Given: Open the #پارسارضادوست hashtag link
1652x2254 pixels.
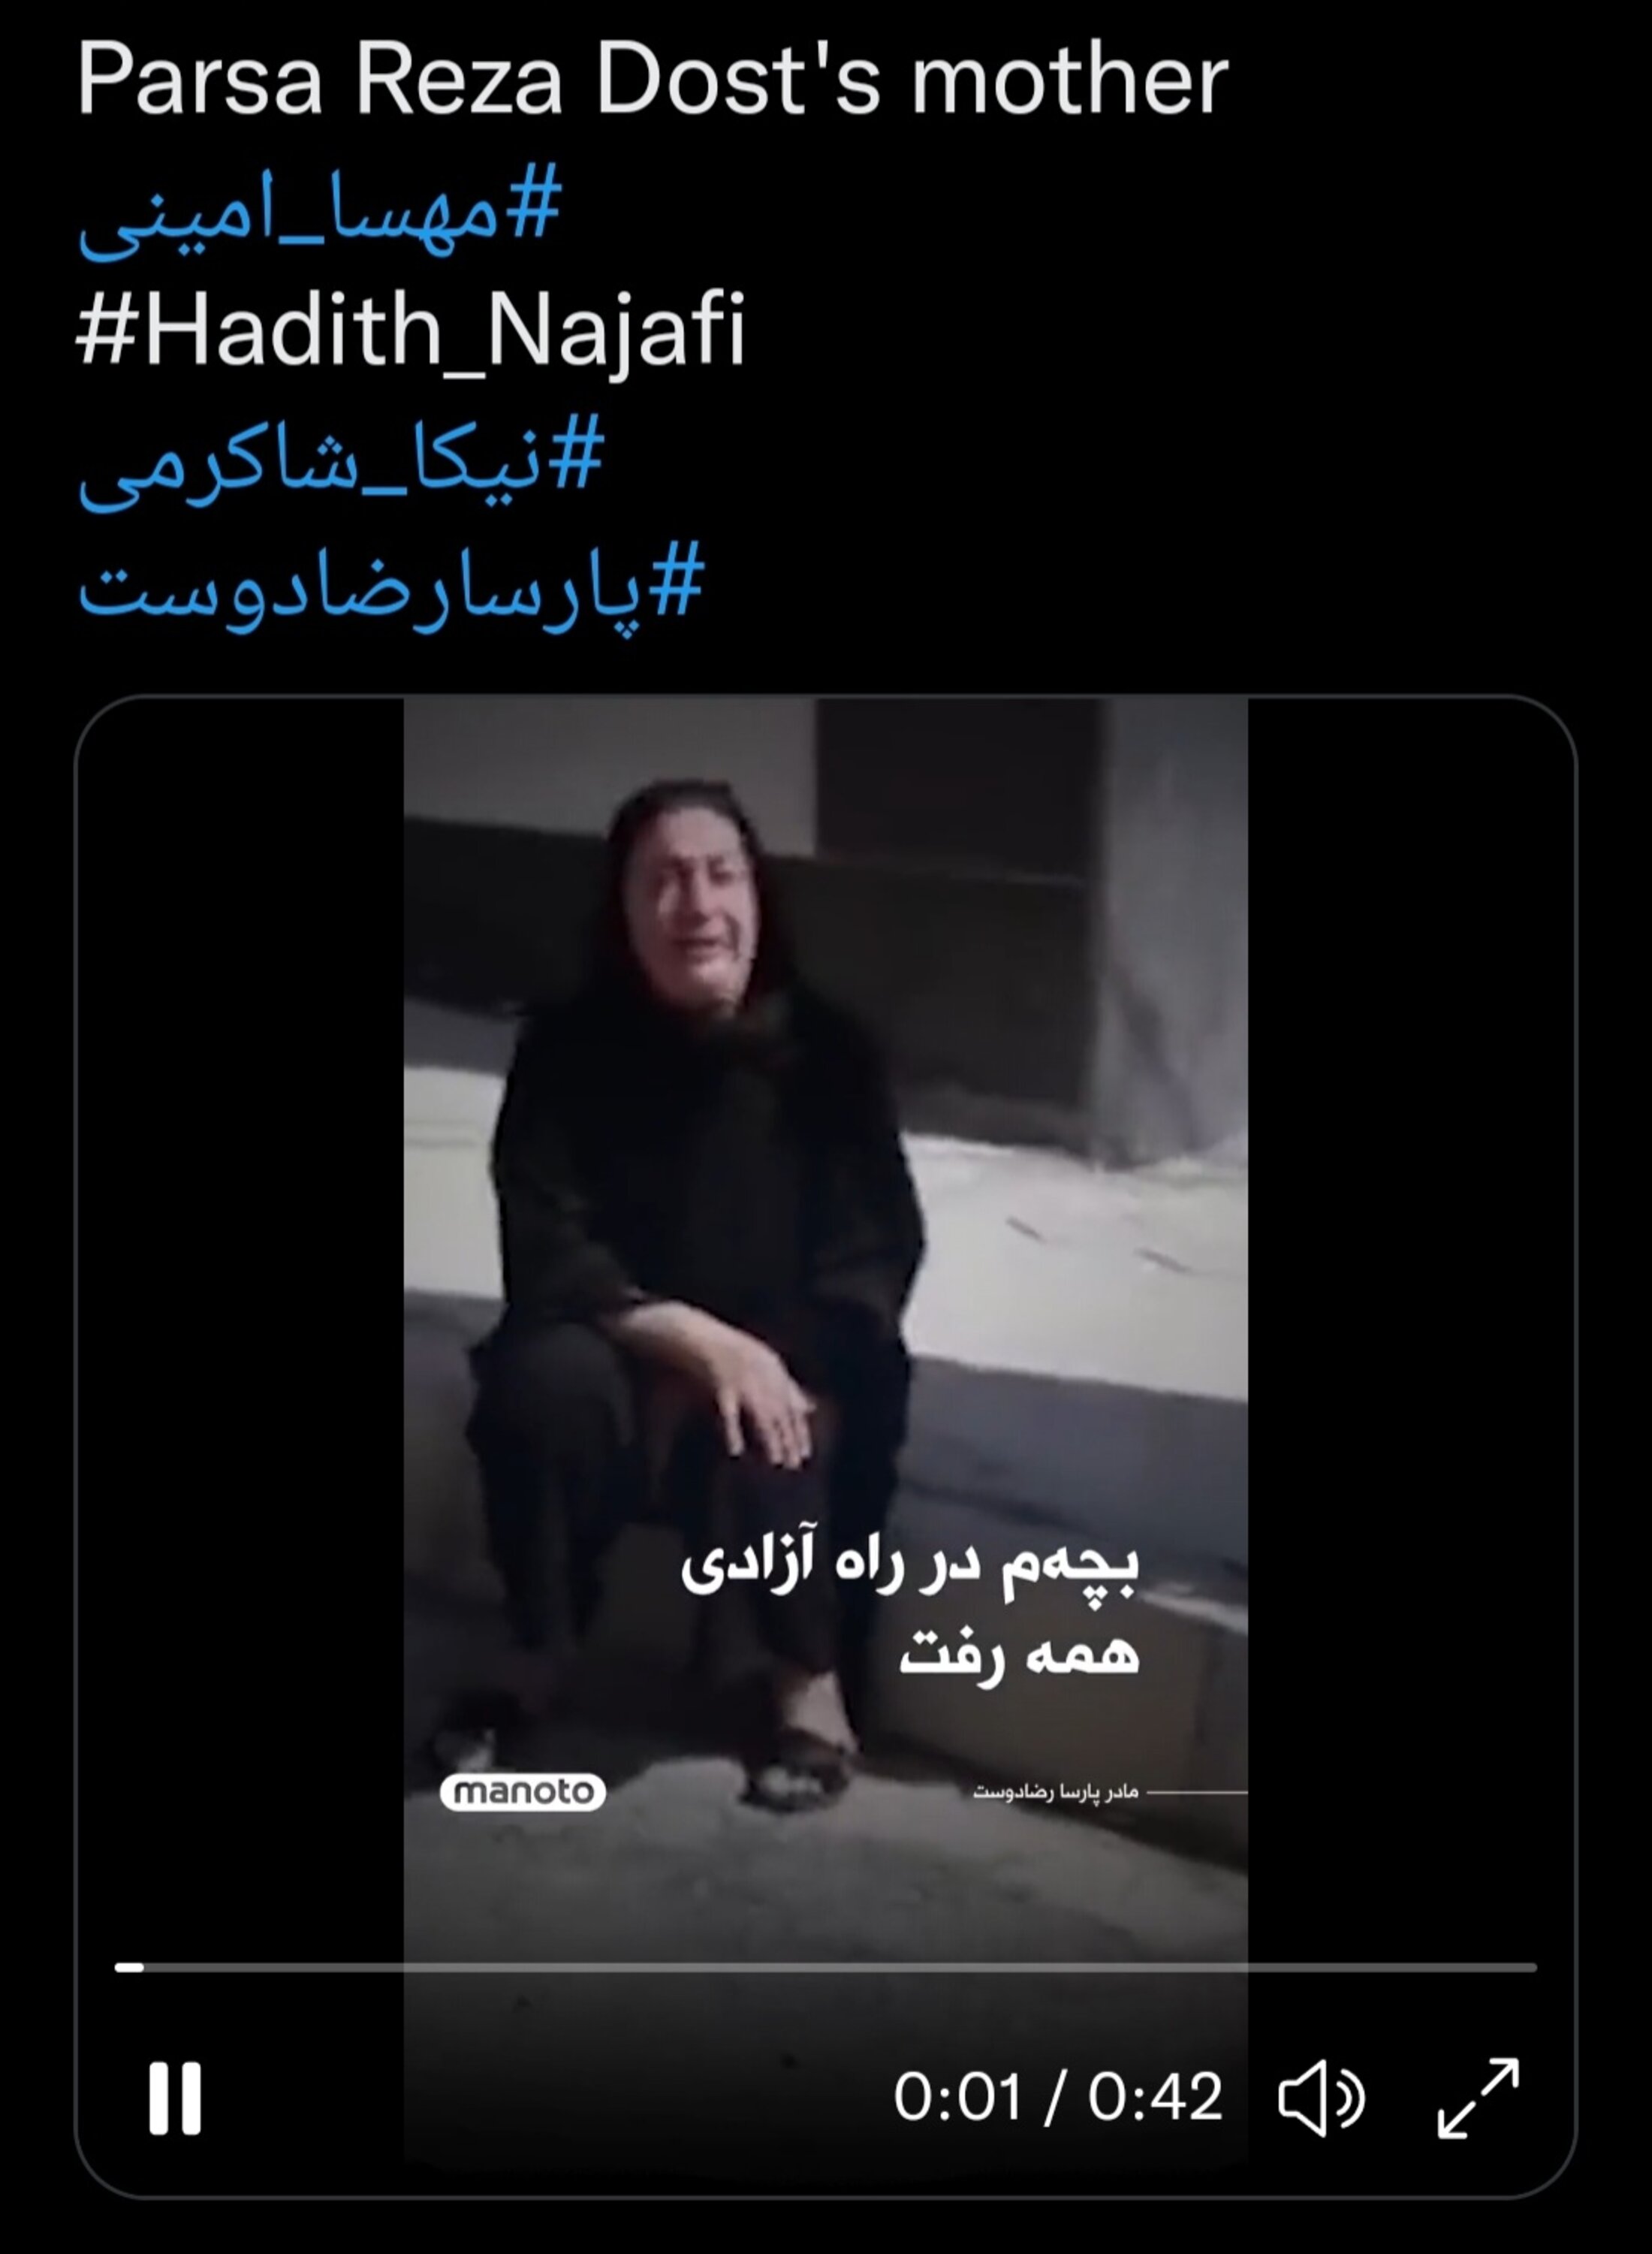Looking at the screenshot, I should (391, 590).
